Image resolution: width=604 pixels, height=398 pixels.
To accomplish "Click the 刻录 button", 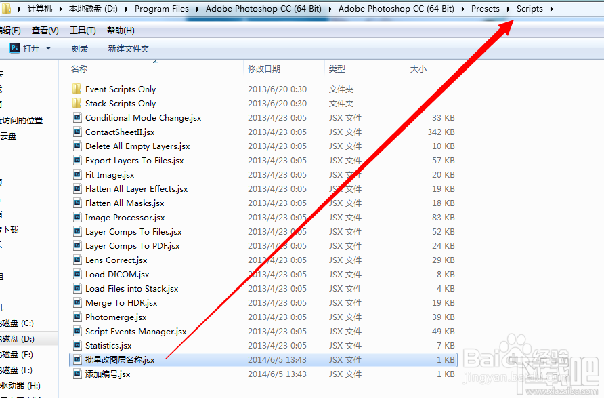I will click(x=79, y=48).
